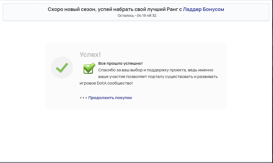Click the small green checkbox icon
The width and height of the screenshot is (273, 163).
pos(89,68)
